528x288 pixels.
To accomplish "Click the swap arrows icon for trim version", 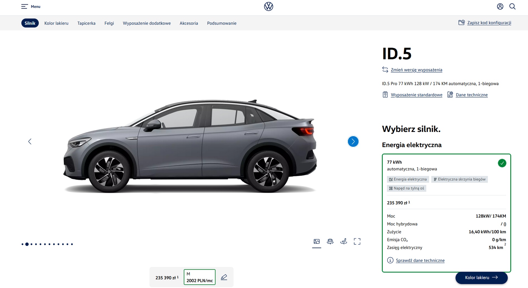I will click(385, 70).
